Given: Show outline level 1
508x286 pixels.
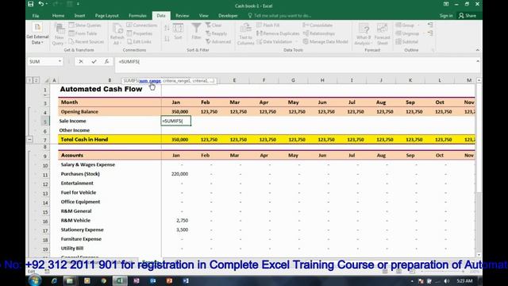Looking at the screenshot, I should tap(29, 80).
